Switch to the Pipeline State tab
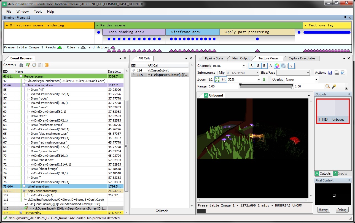 [x=214, y=58]
